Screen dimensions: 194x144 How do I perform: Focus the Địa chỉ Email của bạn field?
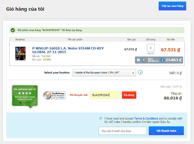pyautogui.click(x=122, y=131)
